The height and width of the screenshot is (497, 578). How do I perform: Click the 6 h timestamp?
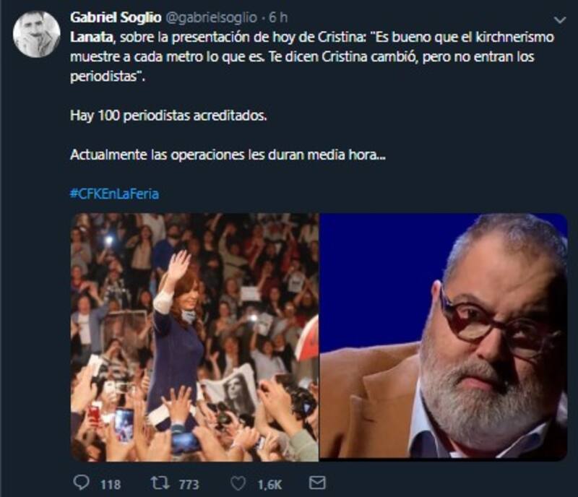(x=278, y=17)
